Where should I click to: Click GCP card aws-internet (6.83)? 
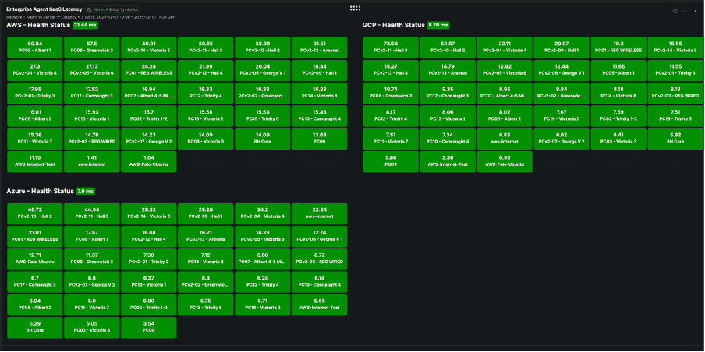(x=505, y=139)
